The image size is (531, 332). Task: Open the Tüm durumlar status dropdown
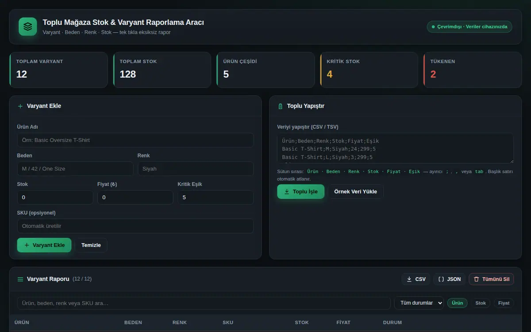[419, 303]
